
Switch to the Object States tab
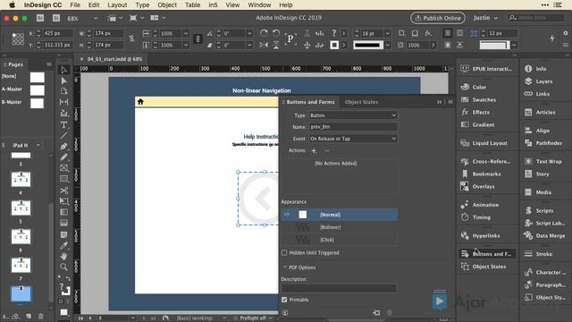coord(361,102)
